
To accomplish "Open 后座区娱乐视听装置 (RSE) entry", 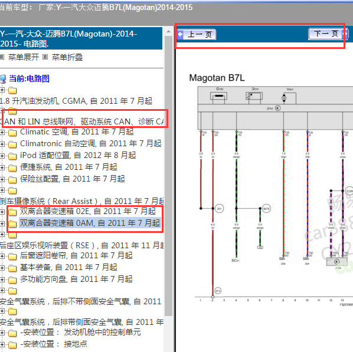I will pos(81,245).
